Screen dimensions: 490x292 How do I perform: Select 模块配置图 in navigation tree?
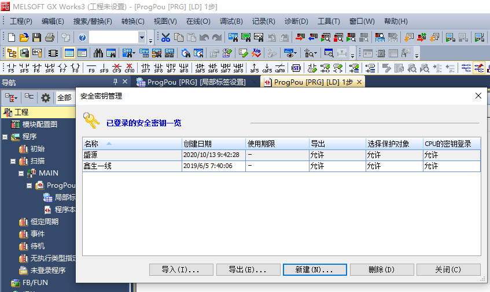point(39,125)
